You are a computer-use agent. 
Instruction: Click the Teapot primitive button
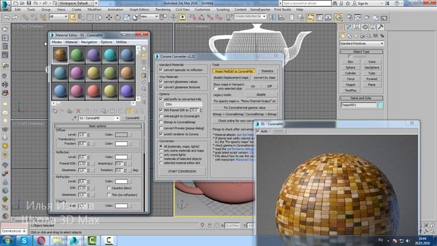tap(350, 85)
